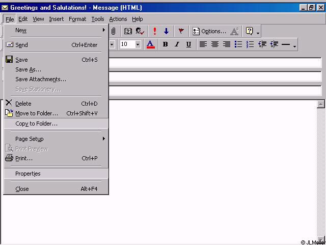
Task: Click the red Flag for Follow Up icon
Action: (181, 31)
